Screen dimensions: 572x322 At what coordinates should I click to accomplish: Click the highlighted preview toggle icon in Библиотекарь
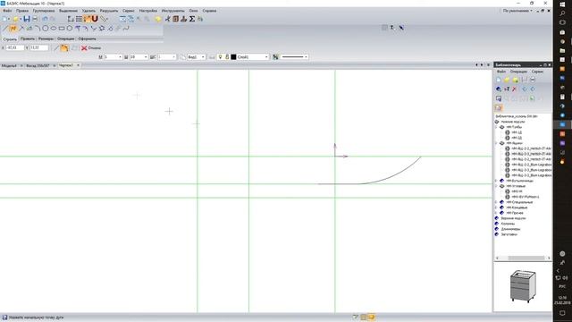[x=499, y=107]
